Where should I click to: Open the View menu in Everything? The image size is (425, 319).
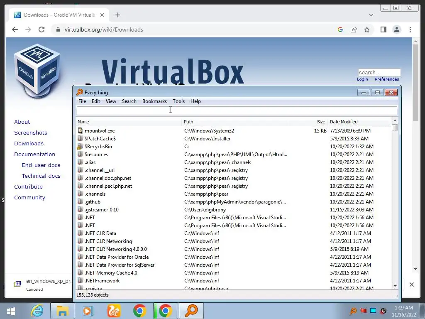click(x=111, y=101)
